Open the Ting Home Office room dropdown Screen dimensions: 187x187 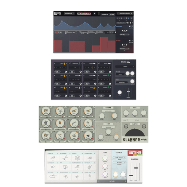click(x=119, y=157)
